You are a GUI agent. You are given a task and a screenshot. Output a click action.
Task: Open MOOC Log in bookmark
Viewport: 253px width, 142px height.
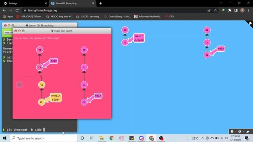tap(60, 17)
